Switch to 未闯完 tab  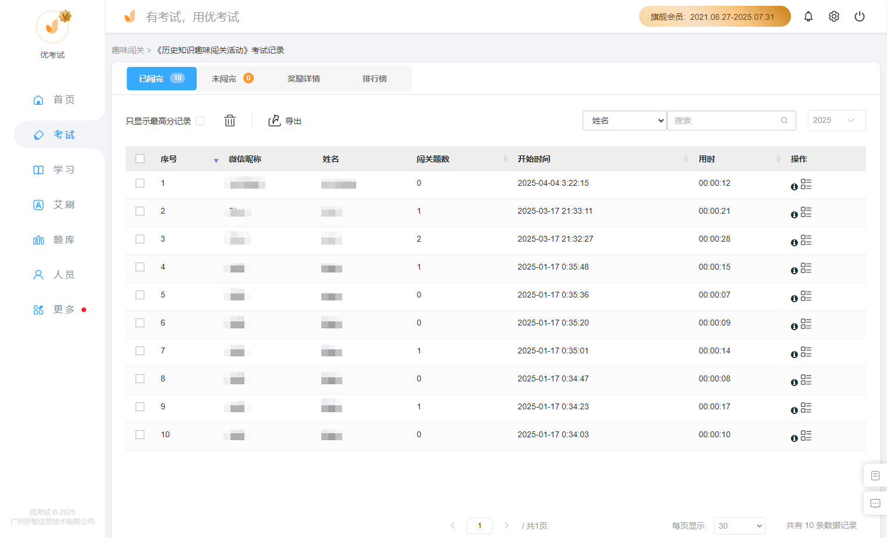[232, 79]
